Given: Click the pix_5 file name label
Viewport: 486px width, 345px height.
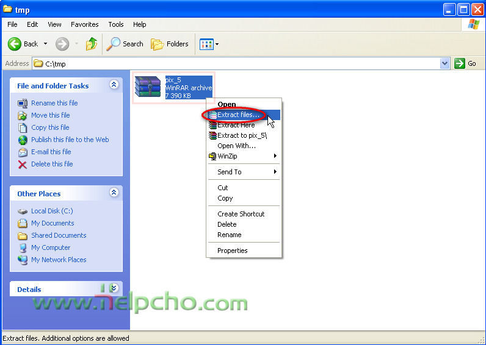Looking at the screenshot, I should pos(173,80).
